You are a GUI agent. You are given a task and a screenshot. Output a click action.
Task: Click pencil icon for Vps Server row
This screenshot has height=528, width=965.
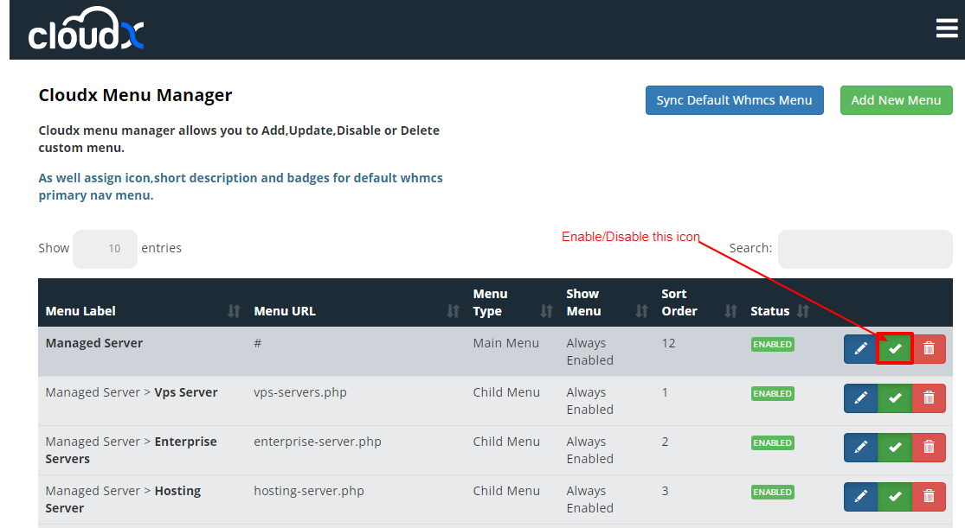point(860,398)
